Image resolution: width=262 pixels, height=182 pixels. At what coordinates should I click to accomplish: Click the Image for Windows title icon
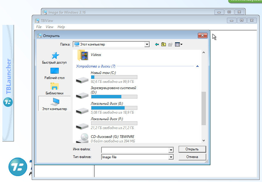(x=45, y=12)
